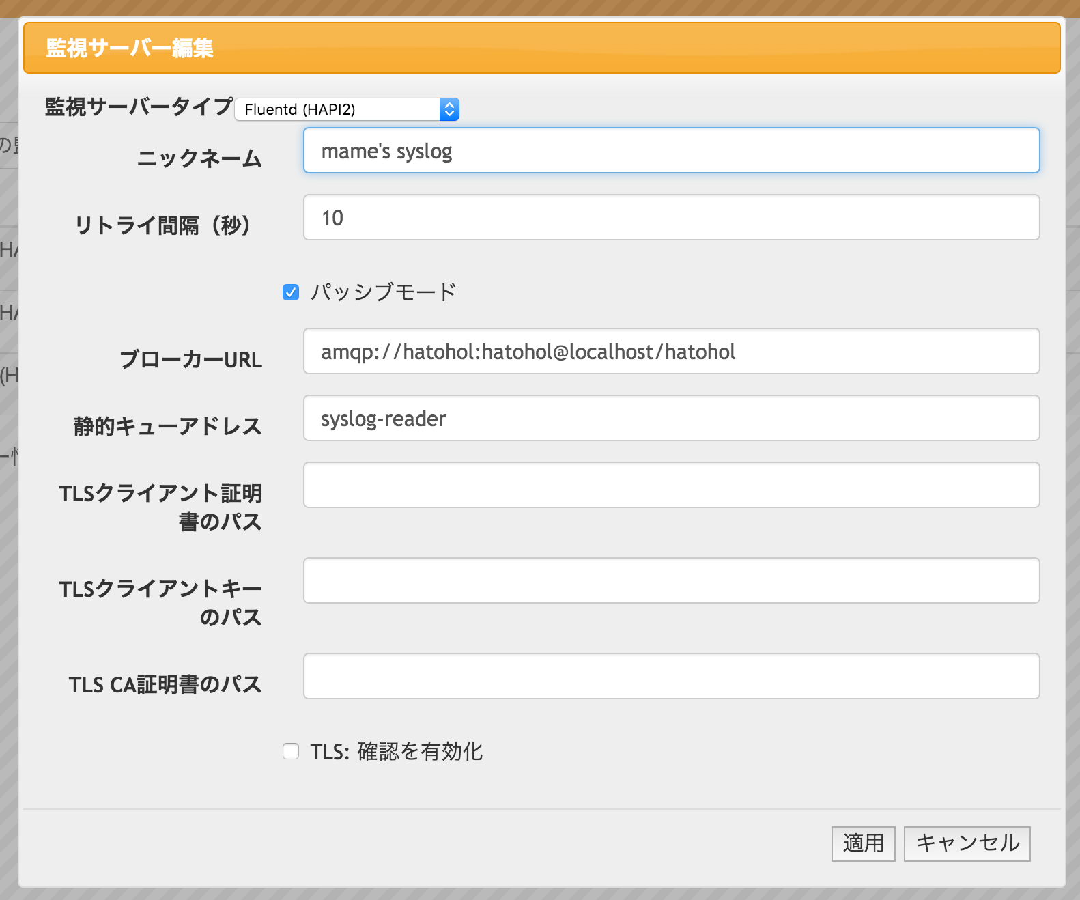Screen dimensions: 1080x900
Task: Click the TLS: 確認を有効化 label text
Action: coord(396,752)
